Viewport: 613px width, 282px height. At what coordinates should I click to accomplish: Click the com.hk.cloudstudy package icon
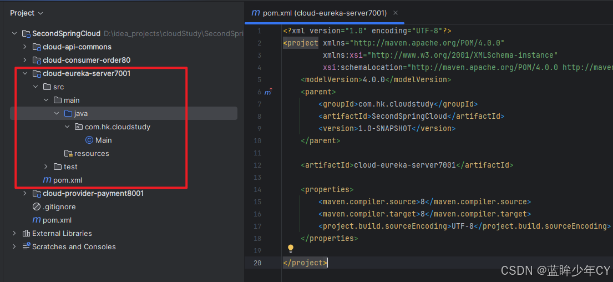(79, 127)
